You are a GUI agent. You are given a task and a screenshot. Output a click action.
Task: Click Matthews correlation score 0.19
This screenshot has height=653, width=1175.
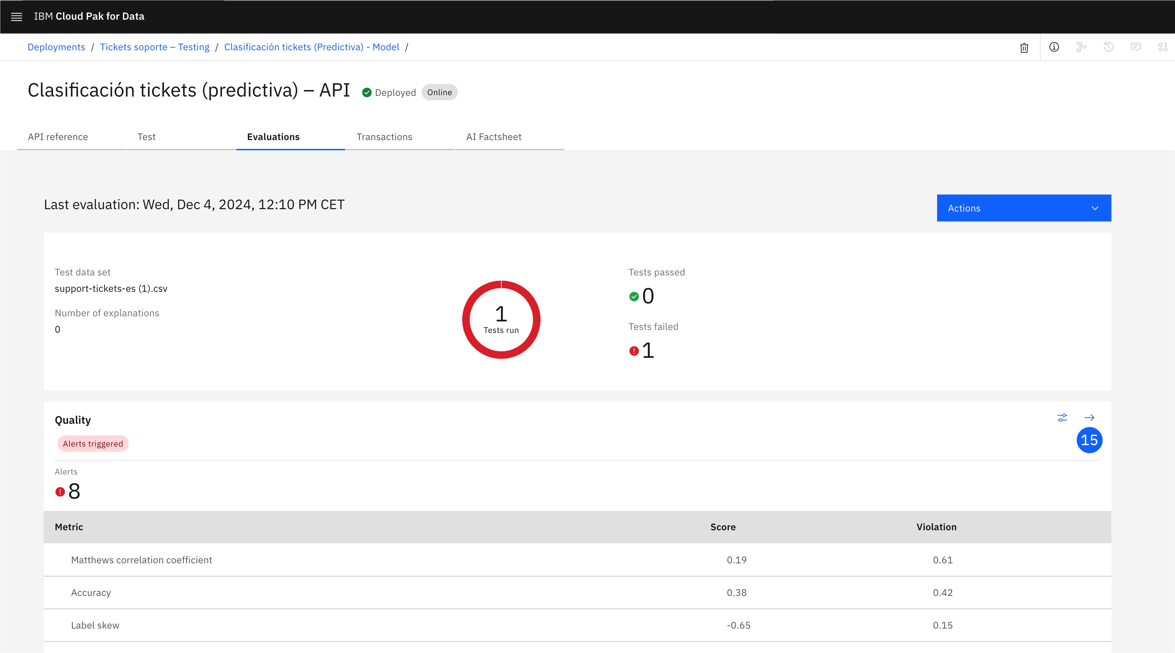tap(736, 560)
